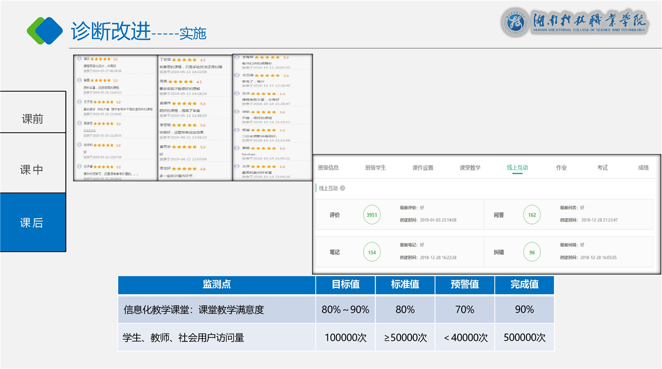662x369 pixels.
Task: Open the 成绩 tab
Action: click(643, 168)
